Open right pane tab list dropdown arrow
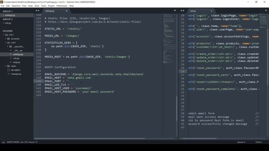 pyautogui.click(x=266, y=10)
